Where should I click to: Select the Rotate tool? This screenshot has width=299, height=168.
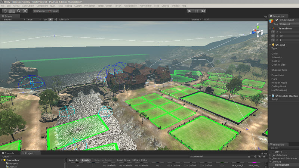tap(18, 11)
